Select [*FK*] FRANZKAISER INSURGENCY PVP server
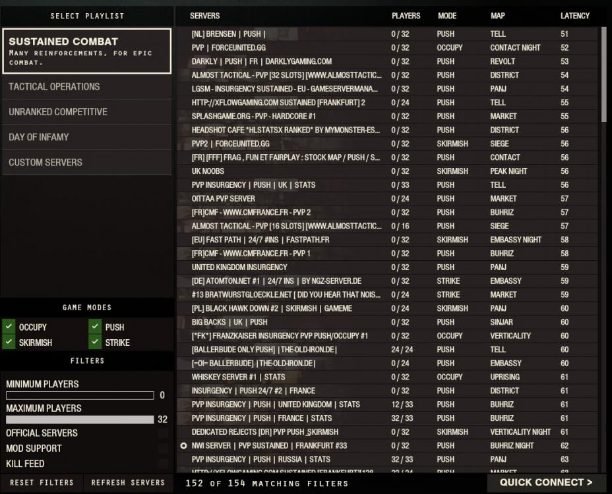This screenshot has width=612, height=494. (x=388, y=336)
